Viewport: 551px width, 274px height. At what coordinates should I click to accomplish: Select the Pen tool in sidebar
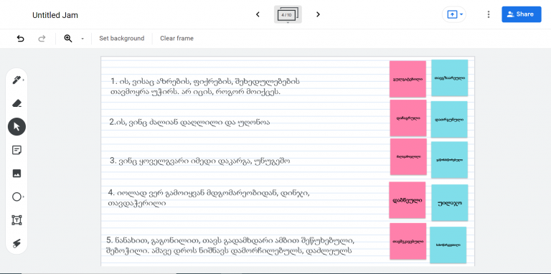coord(17,80)
